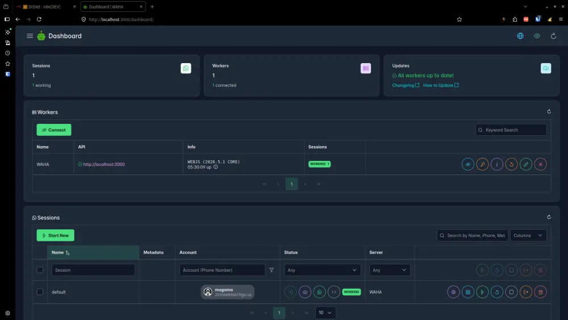The height and width of the screenshot is (320, 568).
Task: Log out the default session with the orange icon
Action: 525,292
